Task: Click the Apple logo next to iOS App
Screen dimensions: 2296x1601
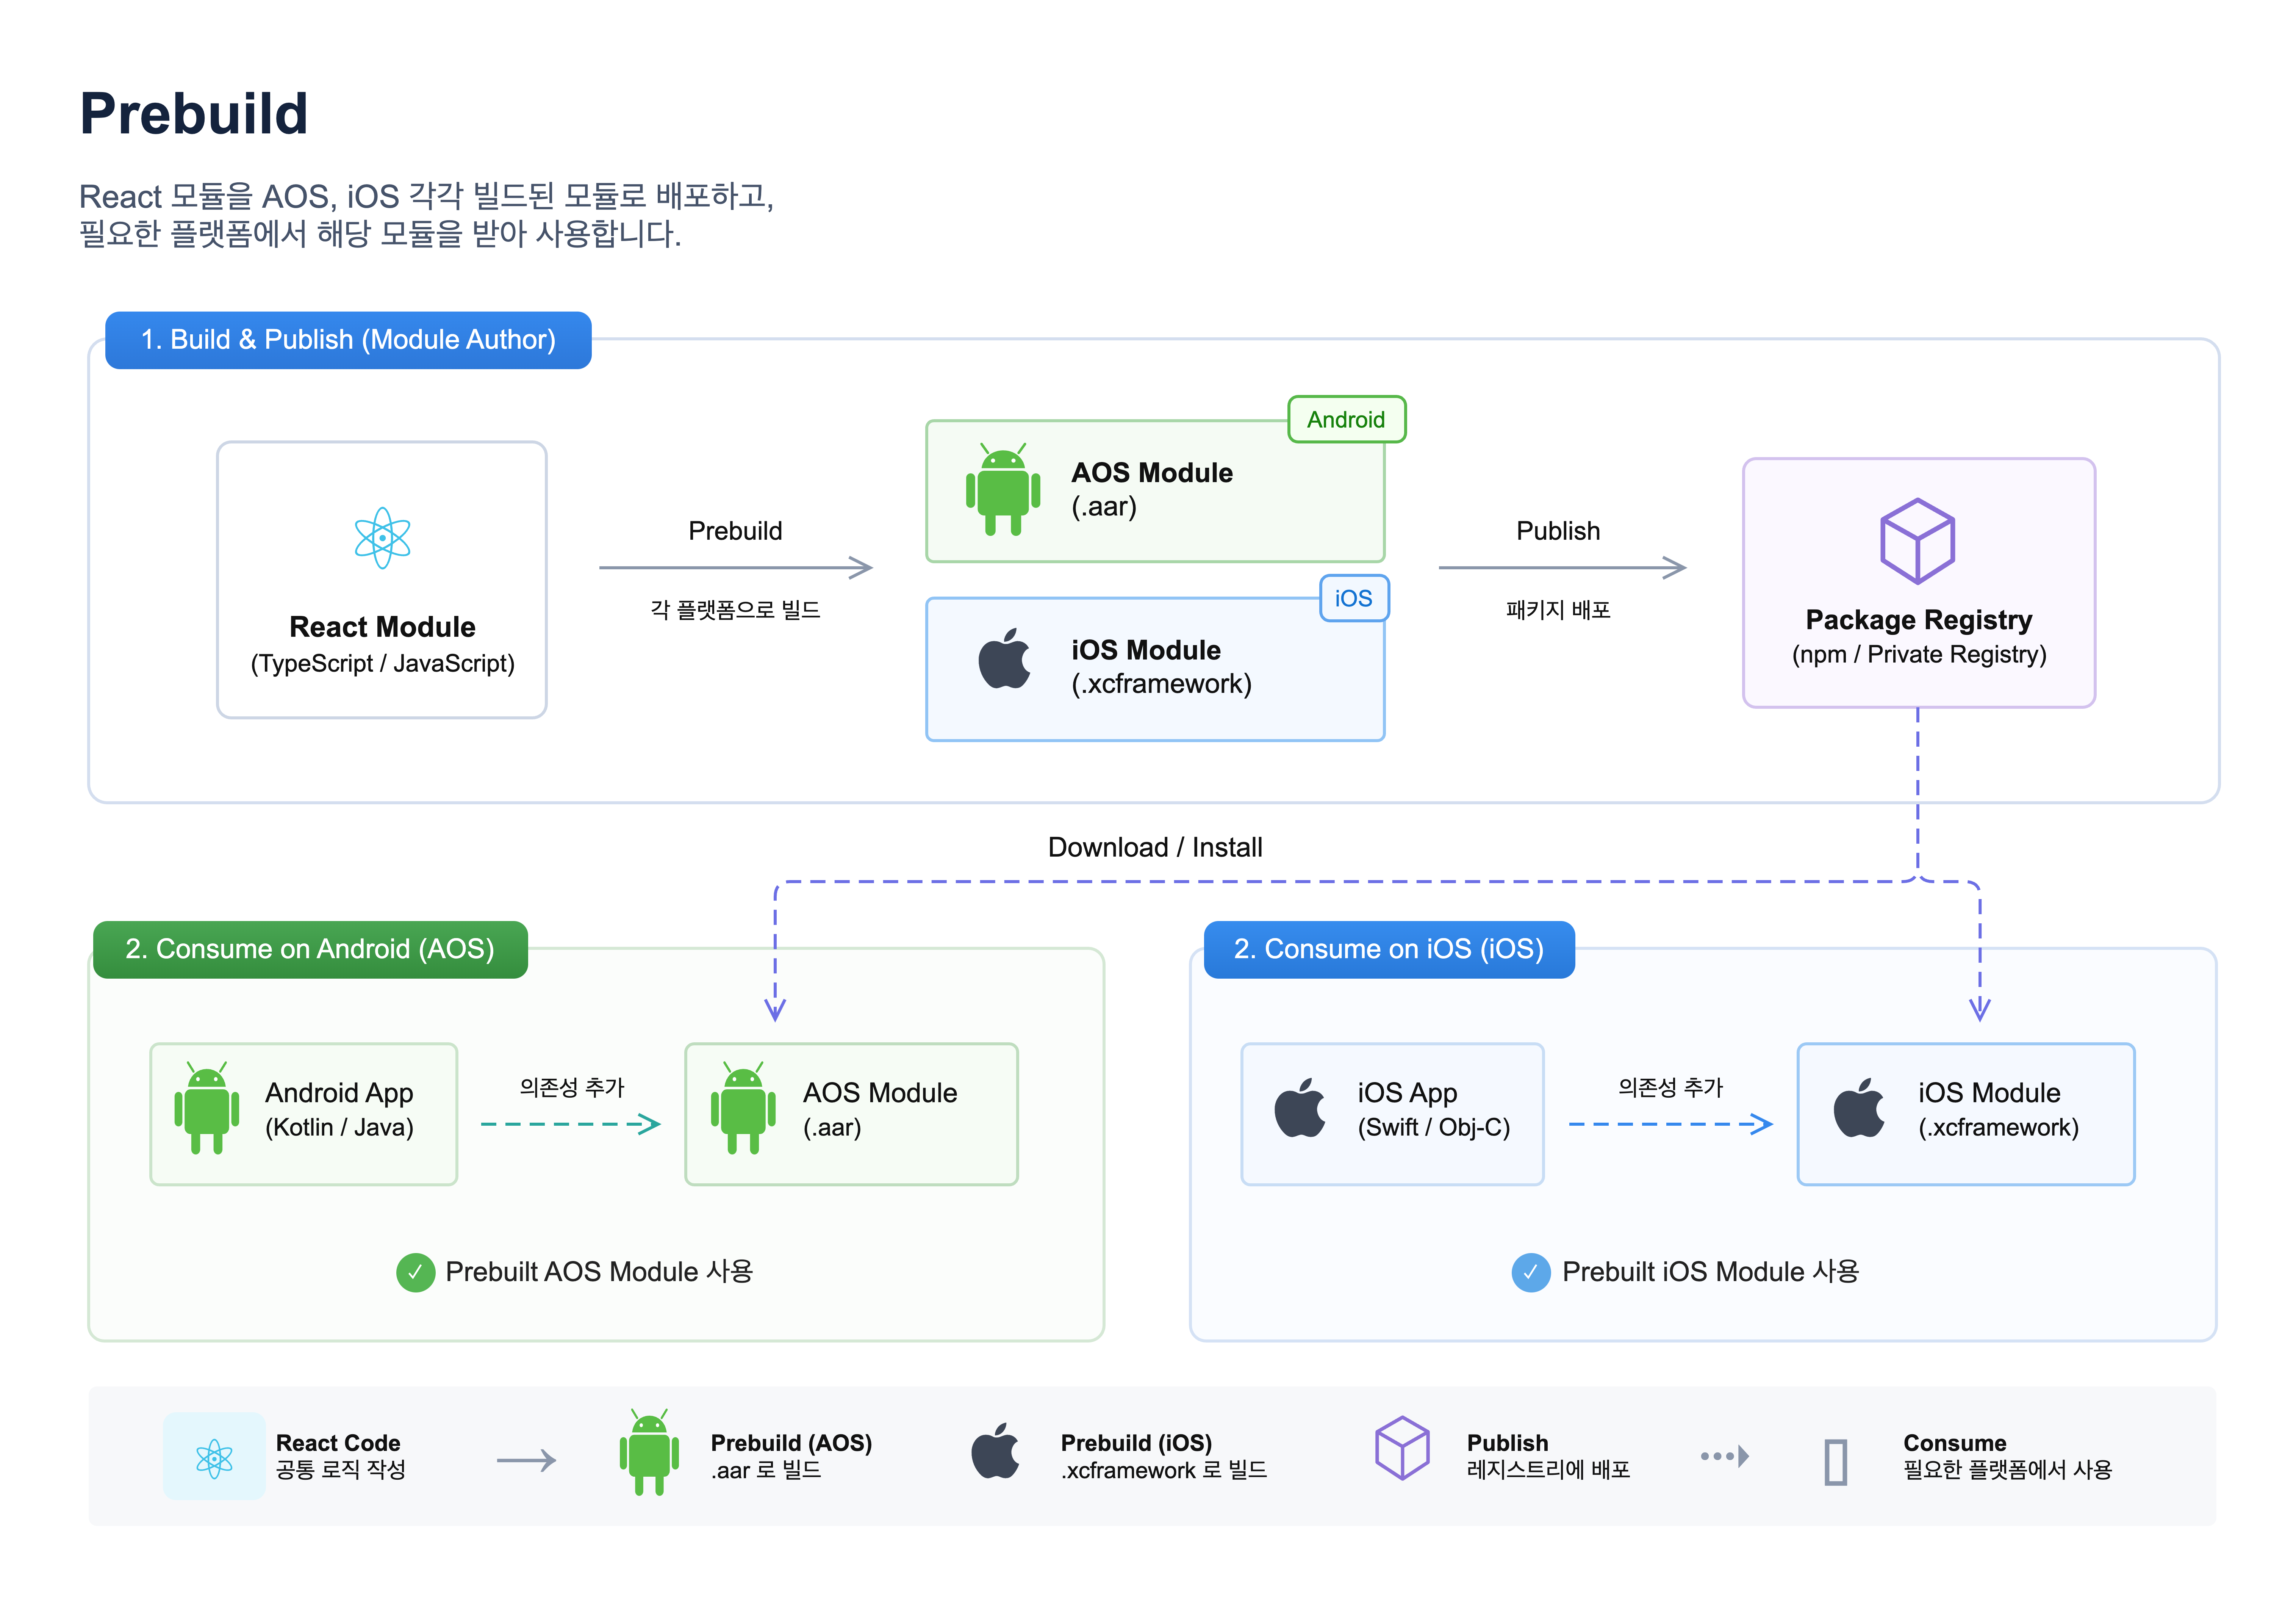Action: click(1300, 1108)
